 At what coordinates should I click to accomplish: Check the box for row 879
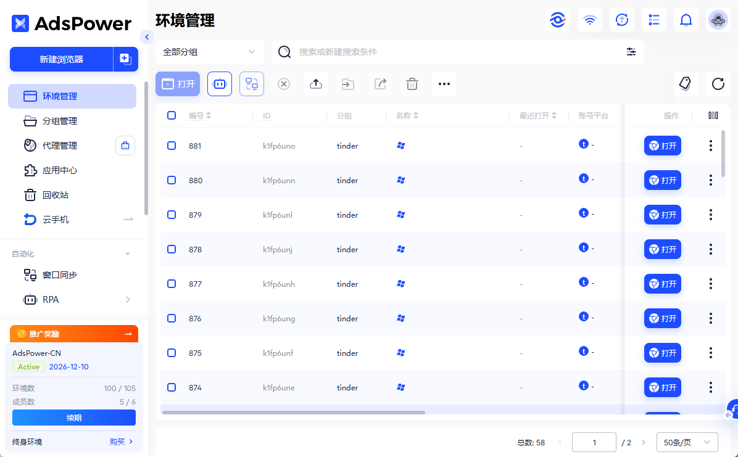pos(172,215)
